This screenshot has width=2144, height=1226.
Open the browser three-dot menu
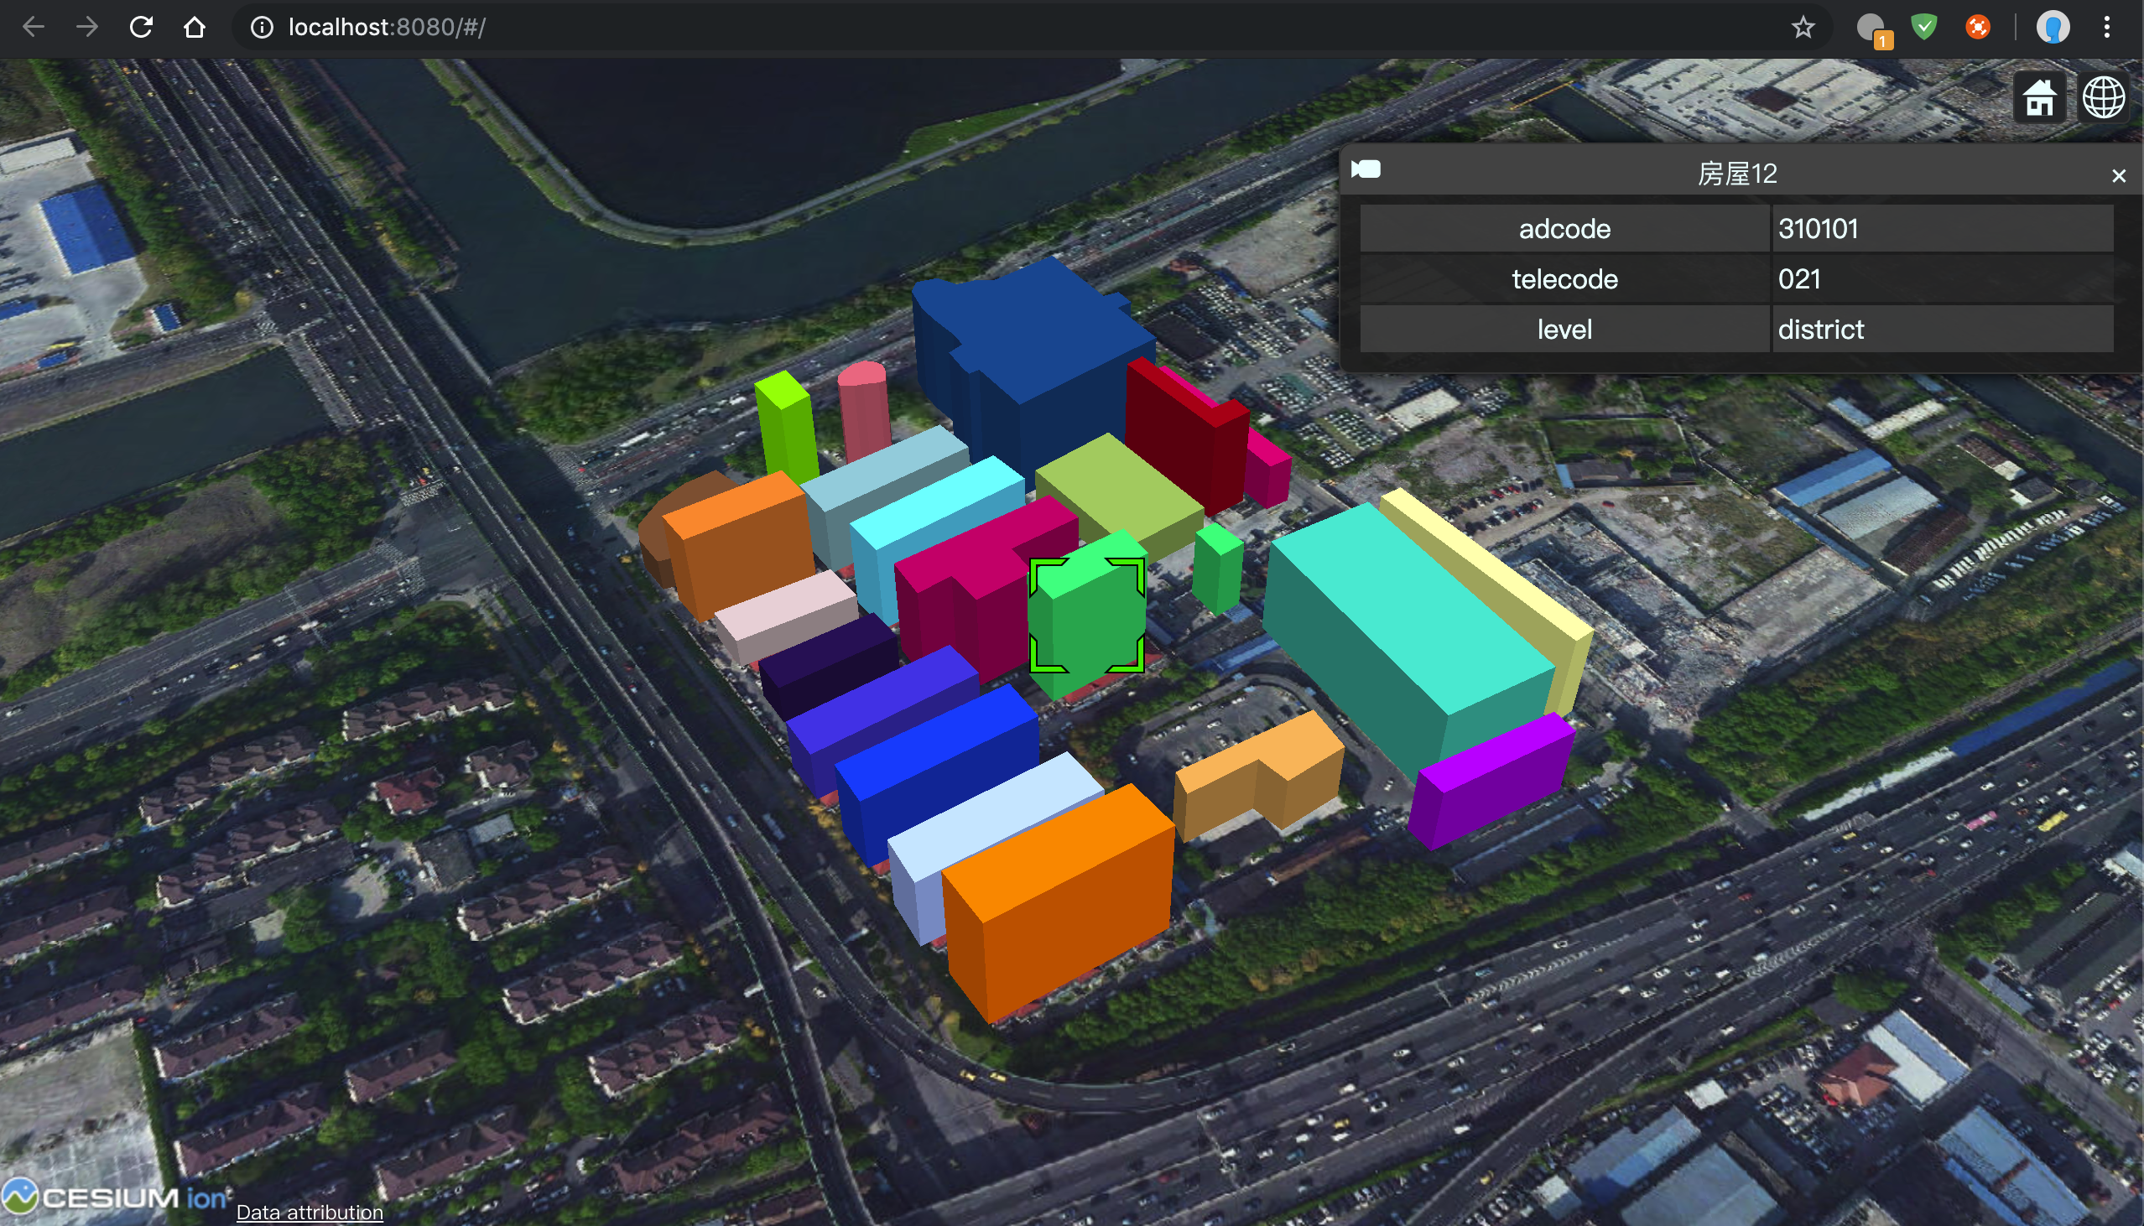2106,28
